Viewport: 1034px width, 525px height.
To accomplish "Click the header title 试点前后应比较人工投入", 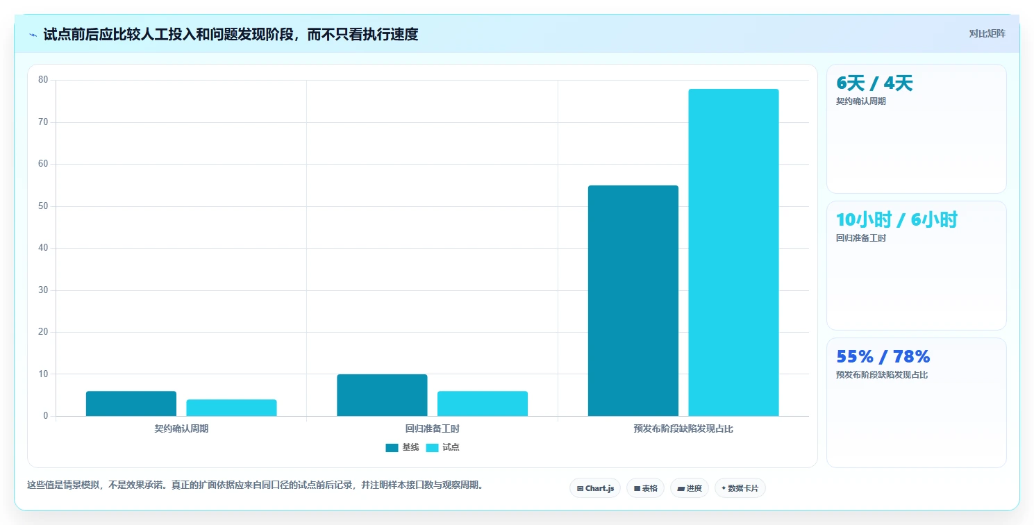I will pyautogui.click(x=231, y=34).
